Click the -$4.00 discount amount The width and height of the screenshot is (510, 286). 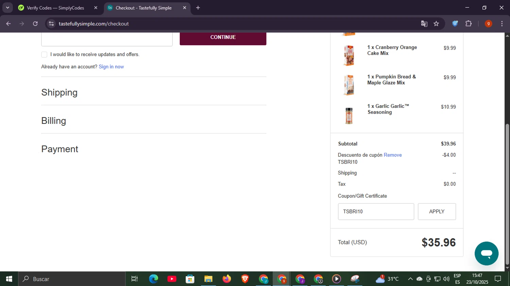coord(449,155)
